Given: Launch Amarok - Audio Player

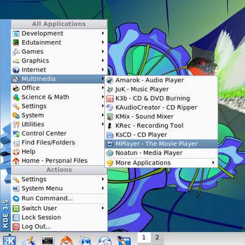Looking at the screenshot, I should (x=161, y=80).
